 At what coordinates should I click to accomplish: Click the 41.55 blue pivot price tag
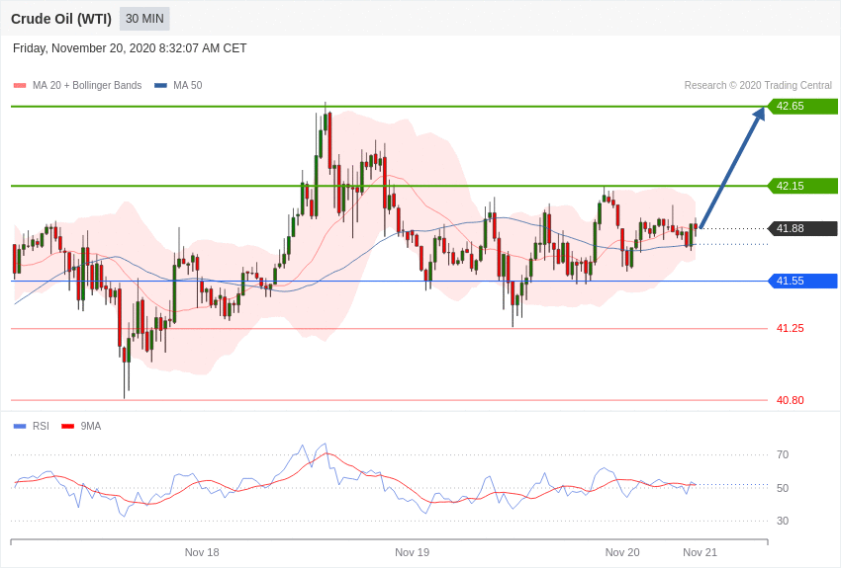point(803,281)
